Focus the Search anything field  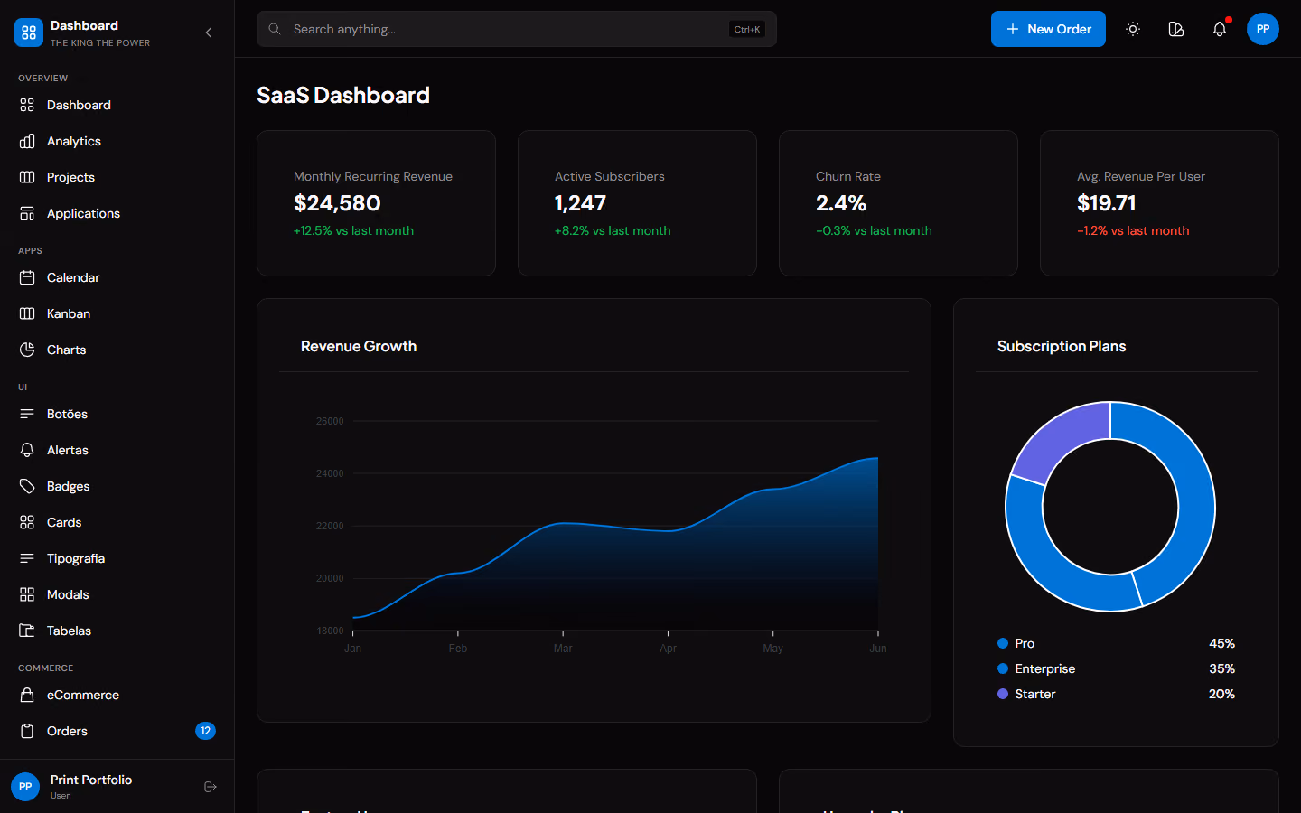click(x=517, y=29)
